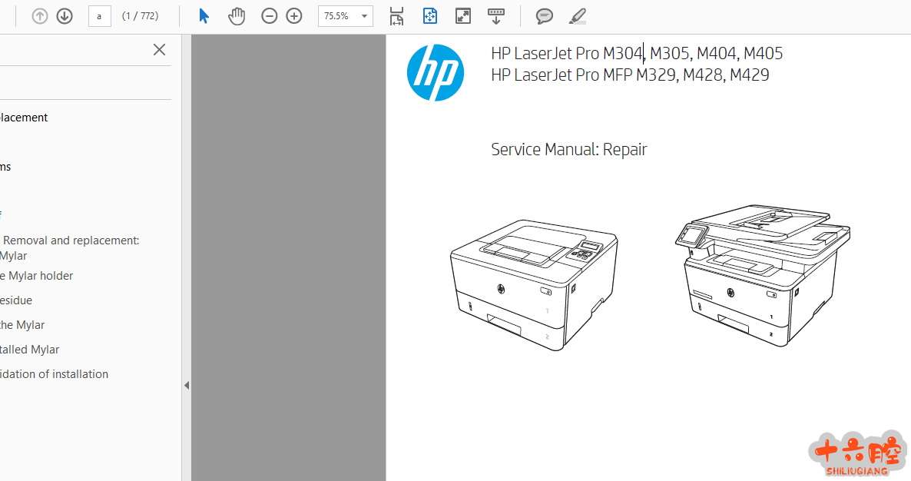Select the 'idation of installation' bookmark
The height and width of the screenshot is (481, 911).
[54, 374]
